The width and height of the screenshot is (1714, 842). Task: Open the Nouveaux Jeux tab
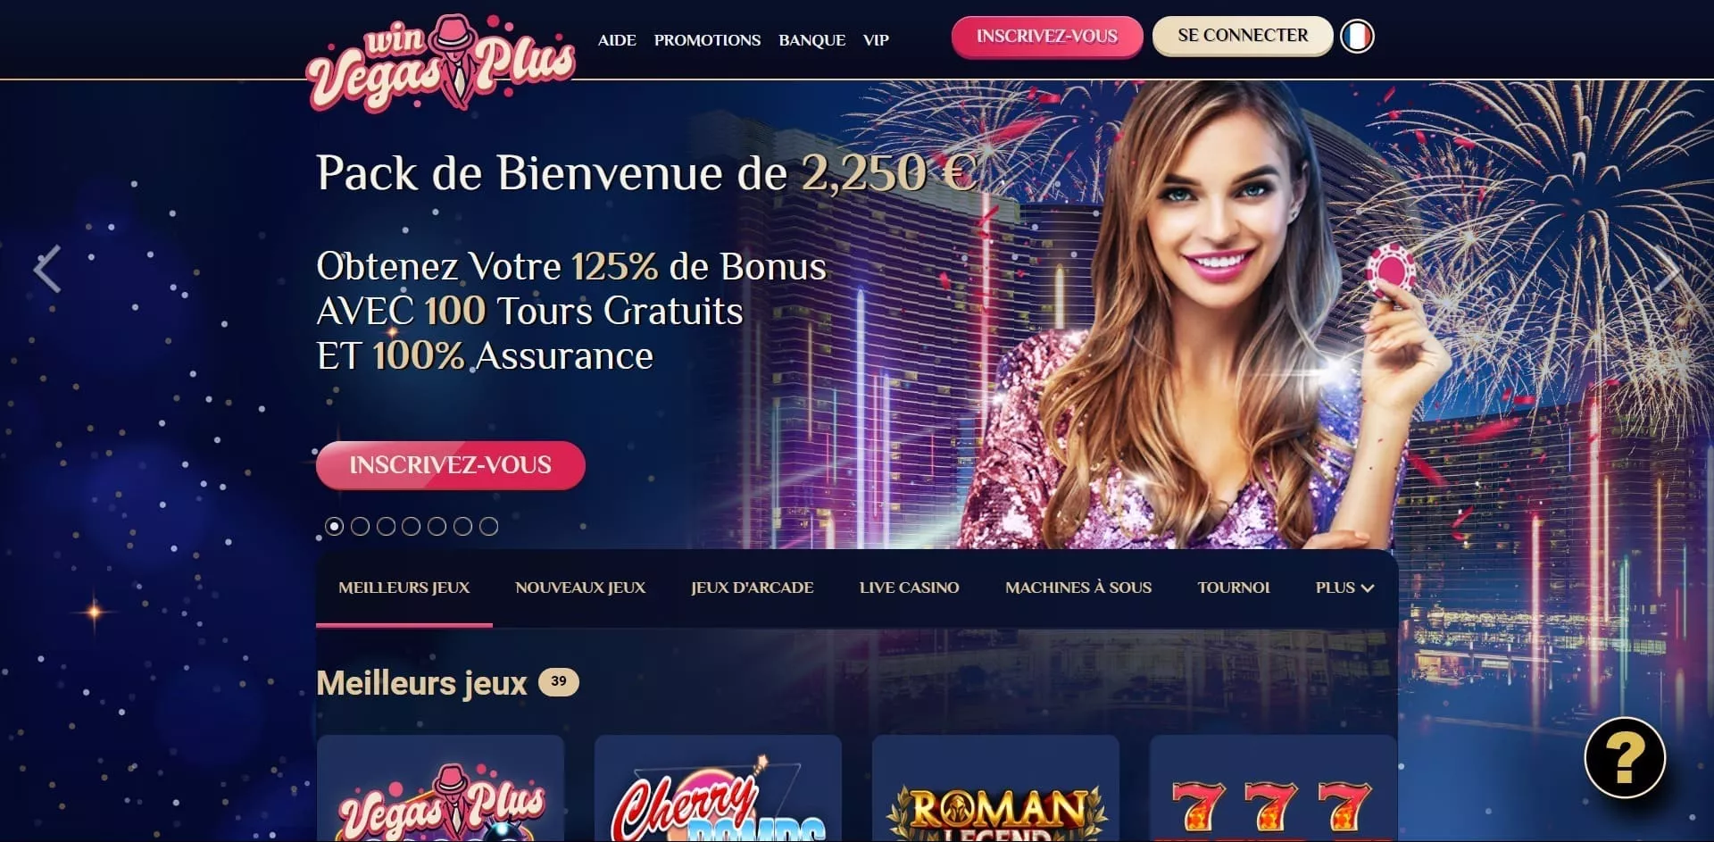580,588
